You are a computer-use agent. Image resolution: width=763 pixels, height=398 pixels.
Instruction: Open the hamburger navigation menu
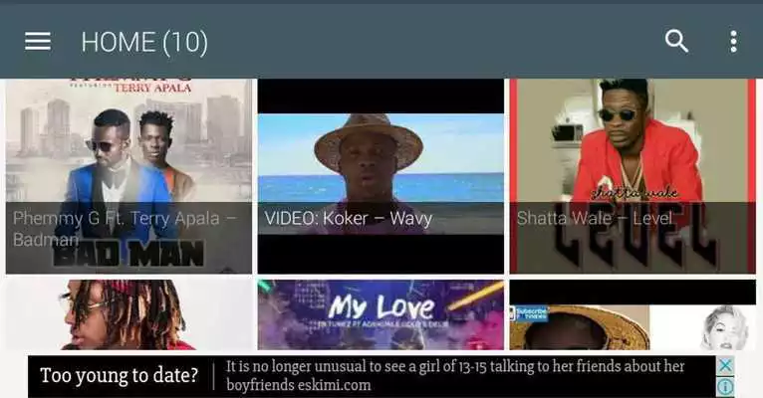(38, 42)
